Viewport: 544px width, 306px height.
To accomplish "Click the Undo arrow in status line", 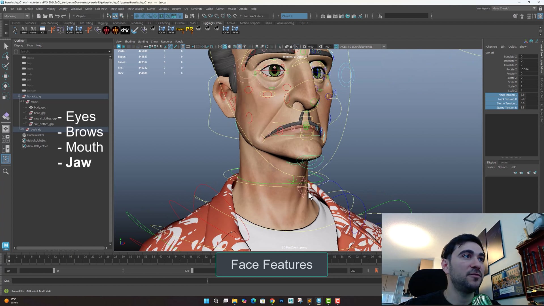I will coord(57,16).
